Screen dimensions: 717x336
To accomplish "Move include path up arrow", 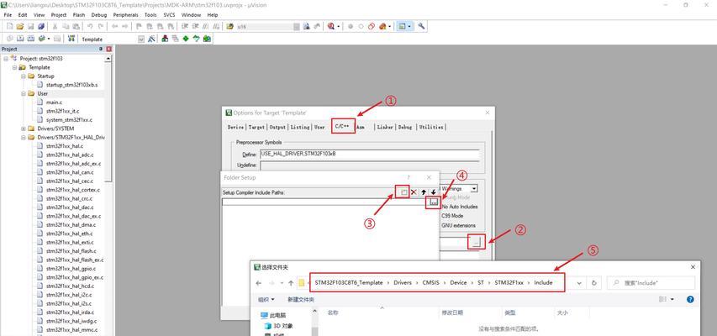I will [x=424, y=192].
